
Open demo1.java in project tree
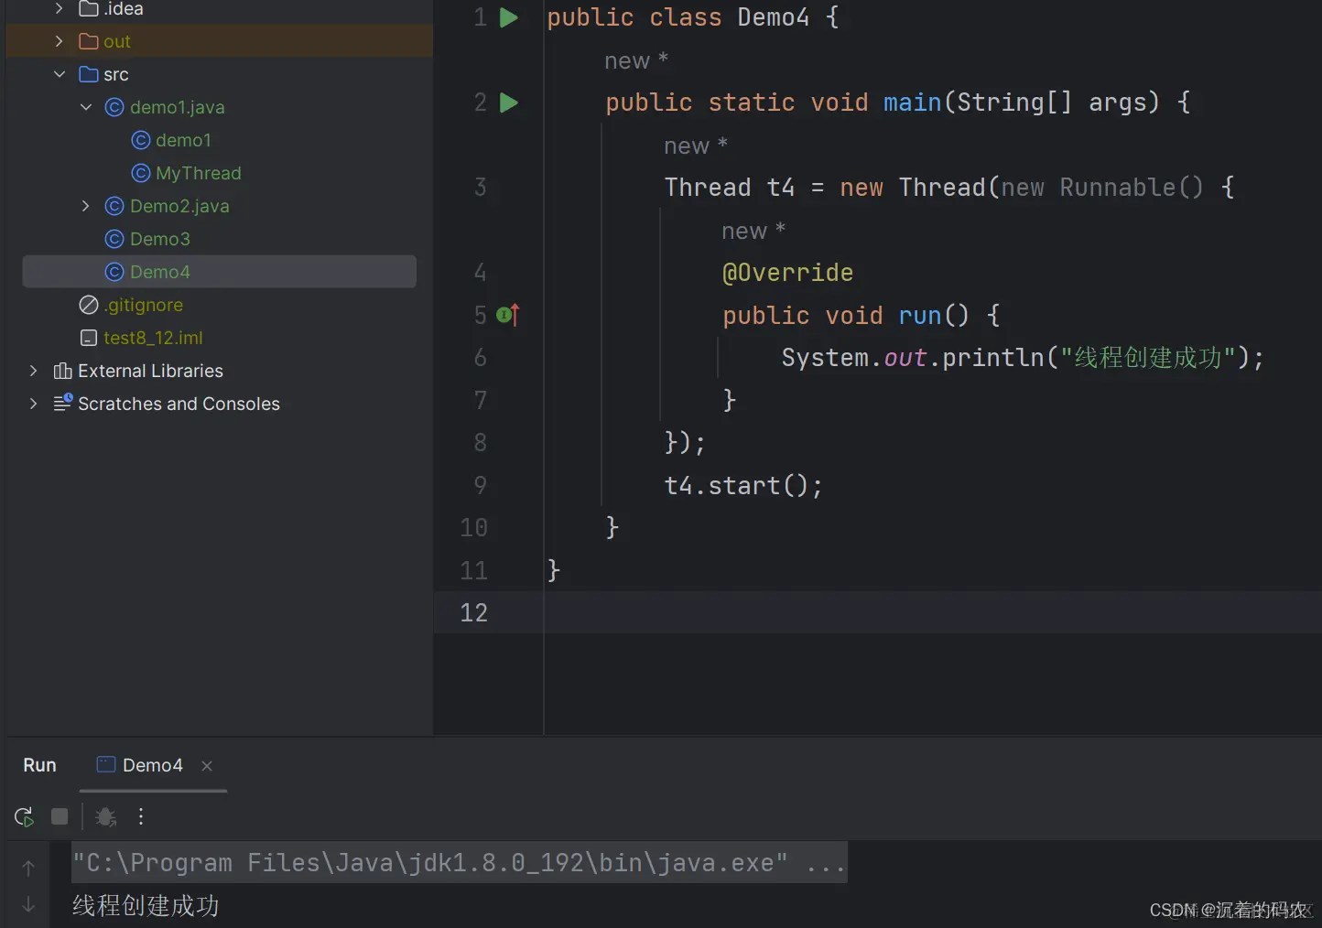click(x=177, y=107)
